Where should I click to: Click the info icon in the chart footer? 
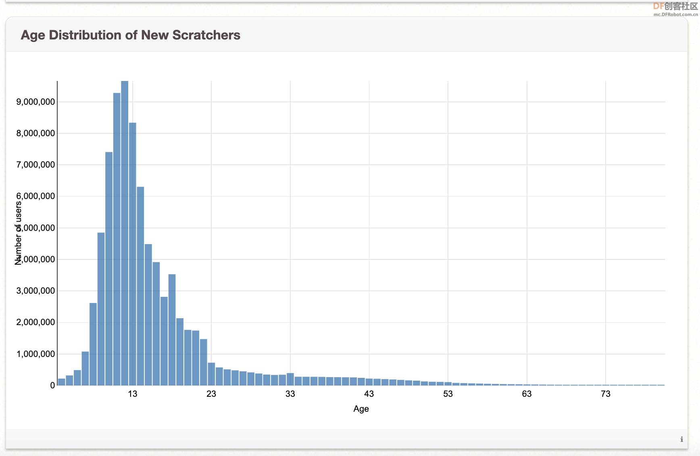click(x=681, y=439)
